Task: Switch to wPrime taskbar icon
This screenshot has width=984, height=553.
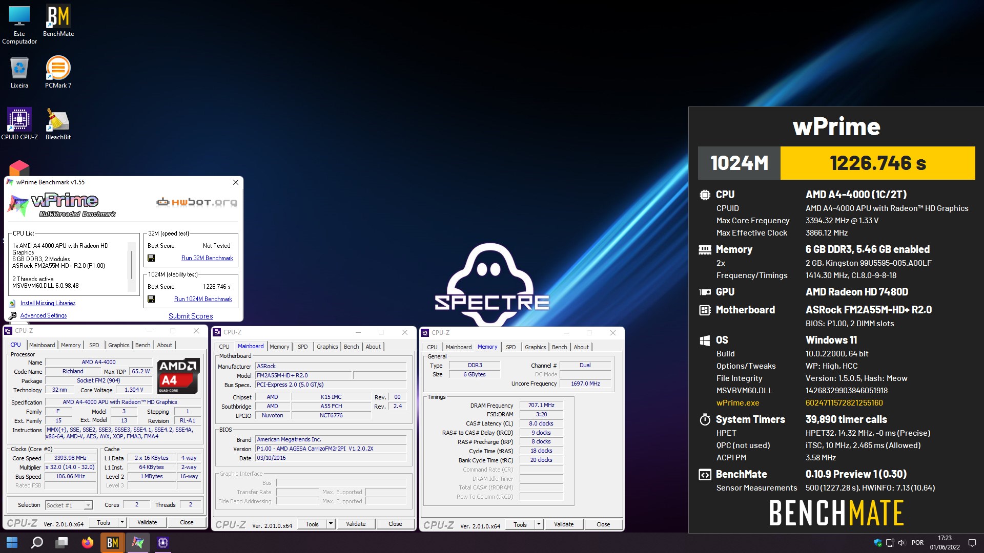Action: coord(138,542)
